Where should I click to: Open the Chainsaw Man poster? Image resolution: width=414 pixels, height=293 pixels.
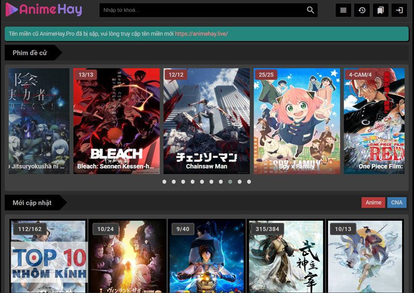pos(206,121)
